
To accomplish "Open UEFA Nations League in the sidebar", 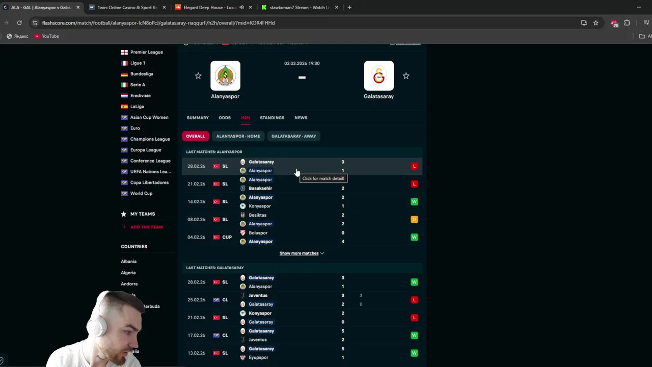I will tap(150, 172).
